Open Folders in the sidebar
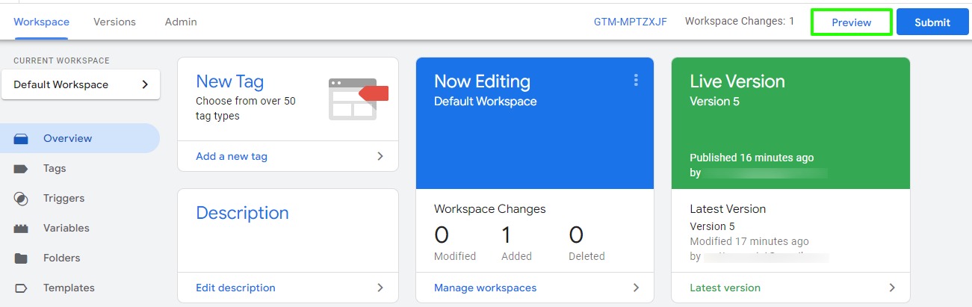Screen dimensions: 972x307 (80, 258)
